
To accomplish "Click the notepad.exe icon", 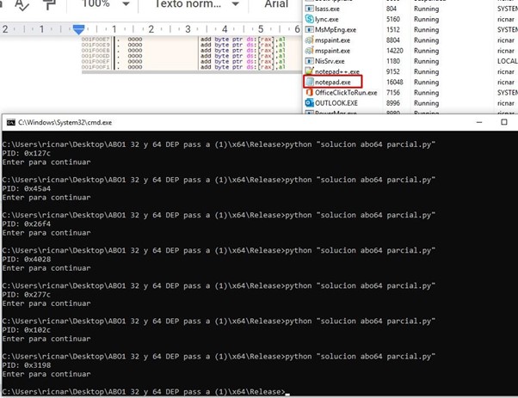I will click(x=309, y=82).
